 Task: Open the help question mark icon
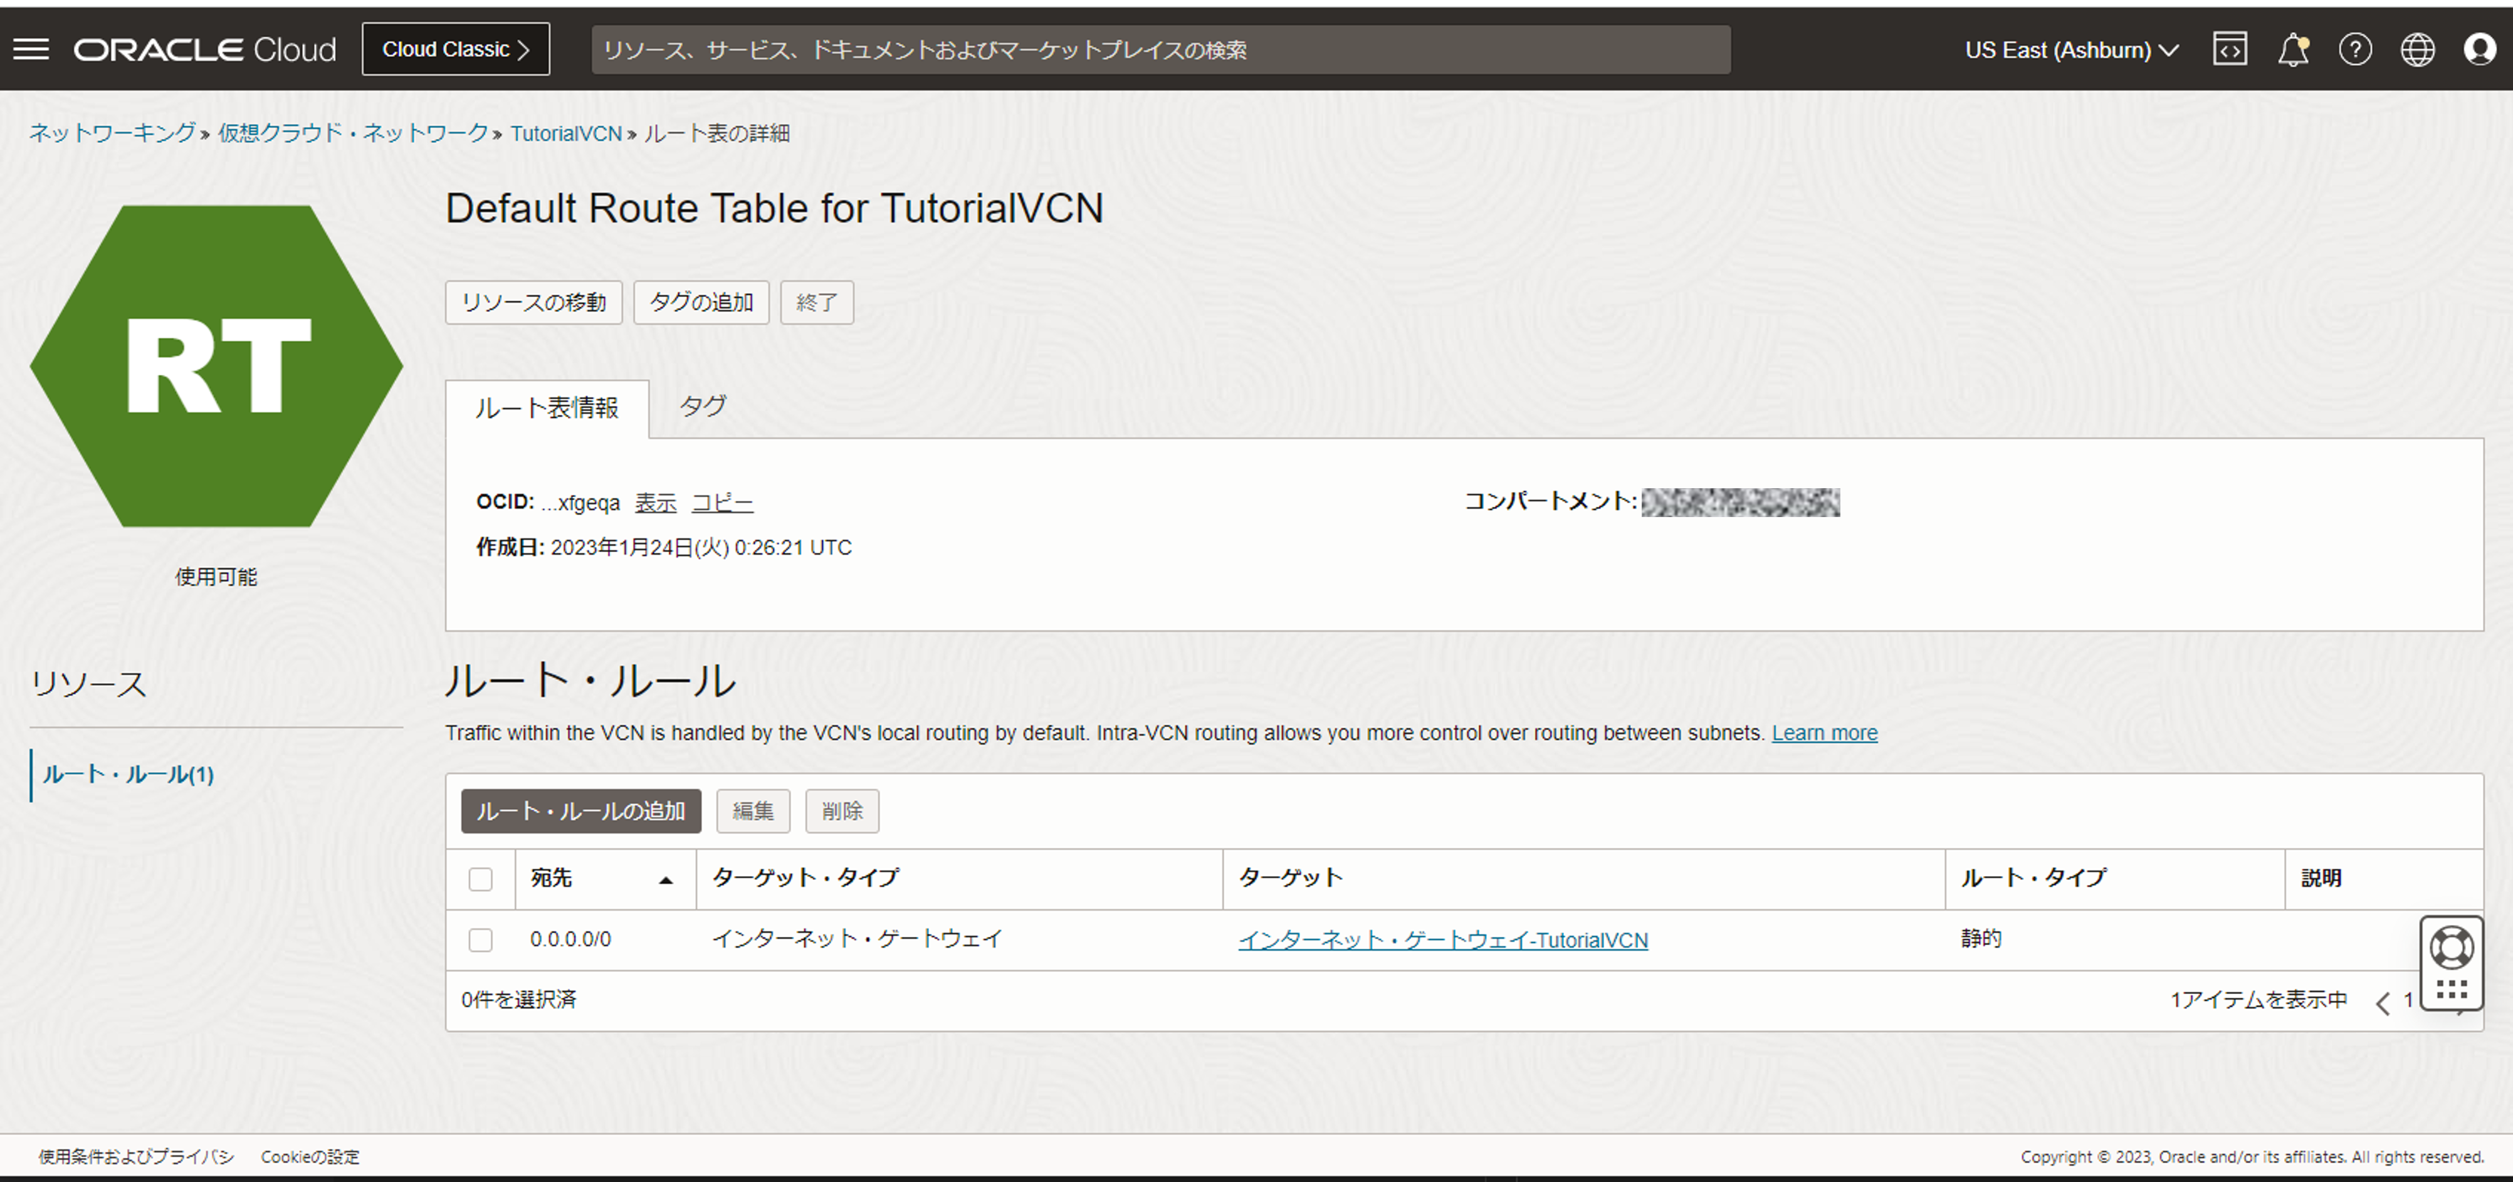click(2355, 49)
